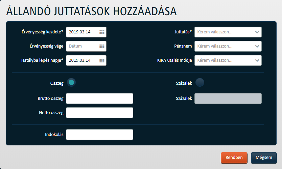This screenshot has height=169, width=282.
Task: Open calendar for Hatályba lépés napja
Action: point(102,60)
